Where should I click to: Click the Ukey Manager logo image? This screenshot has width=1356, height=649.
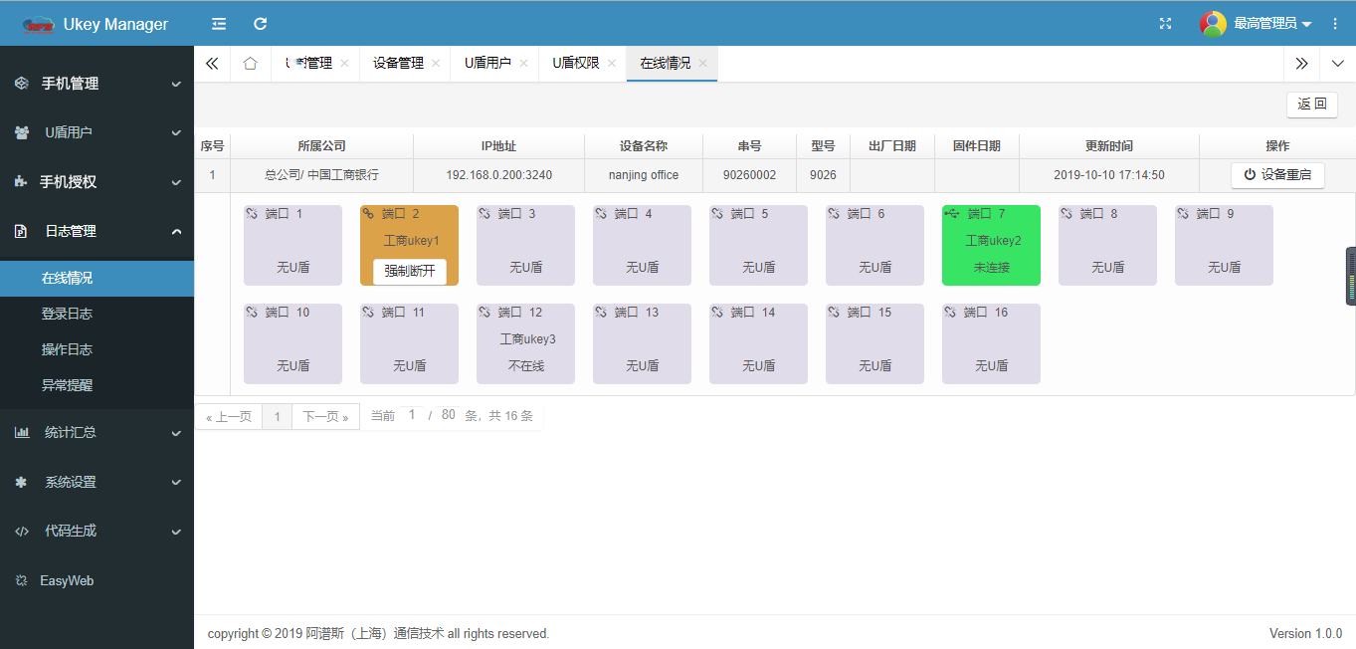click(x=38, y=25)
